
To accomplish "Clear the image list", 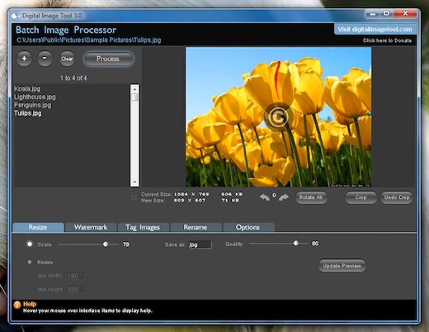I will point(67,58).
